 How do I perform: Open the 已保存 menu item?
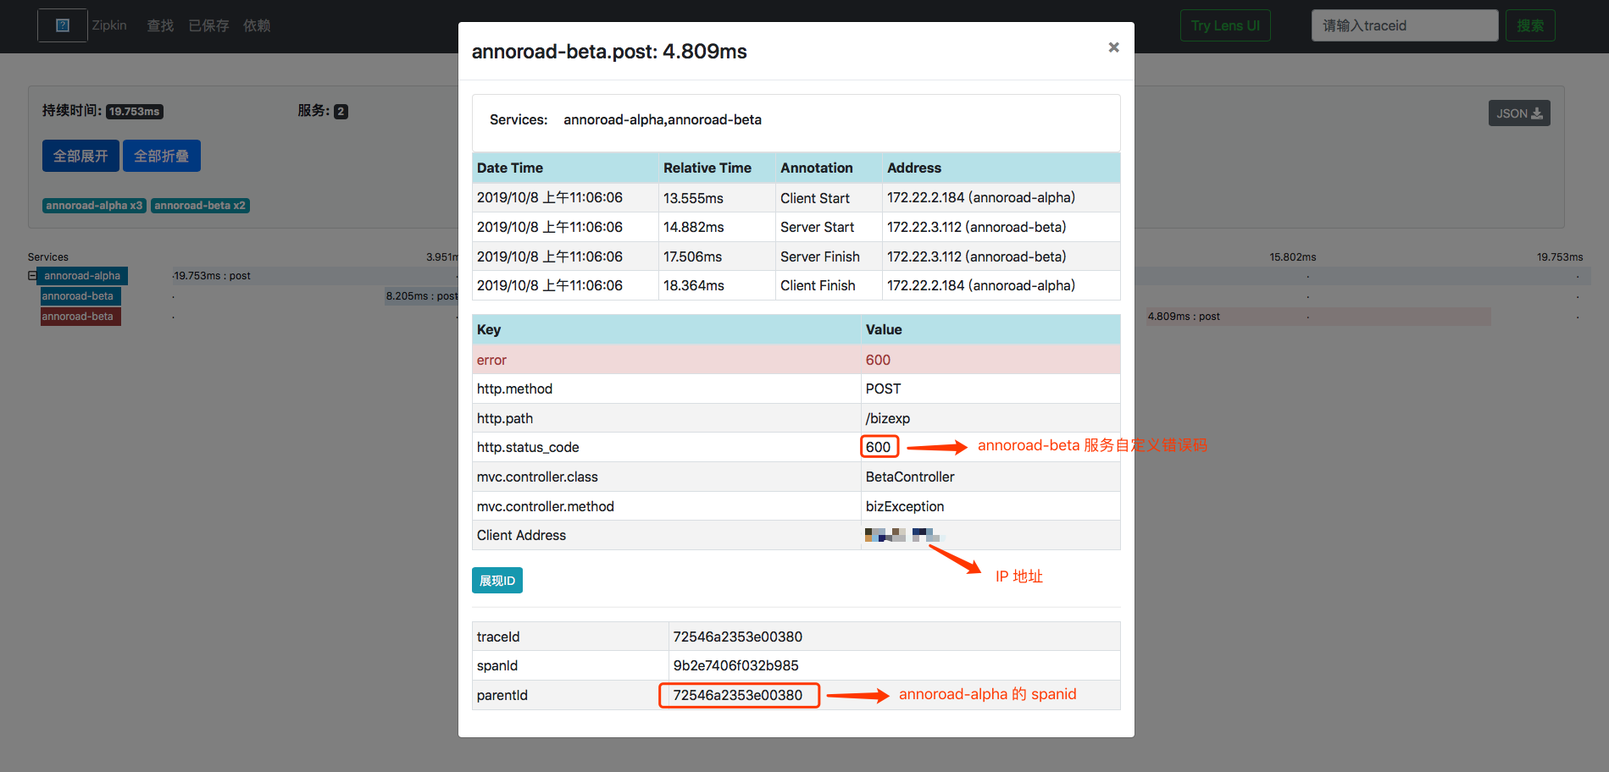tap(208, 25)
